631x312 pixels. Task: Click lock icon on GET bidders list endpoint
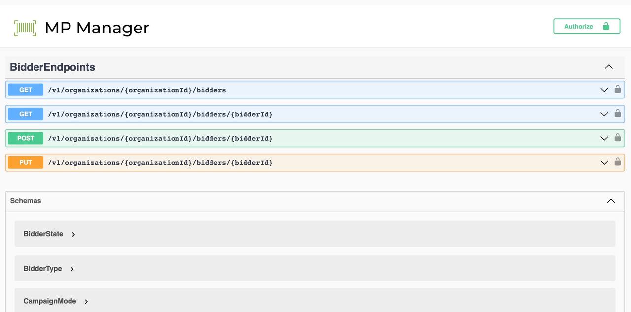618,89
